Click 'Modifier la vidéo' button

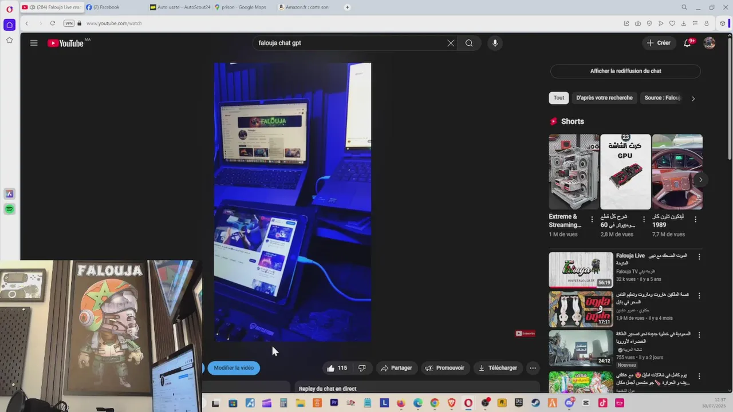tap(234, 368)
